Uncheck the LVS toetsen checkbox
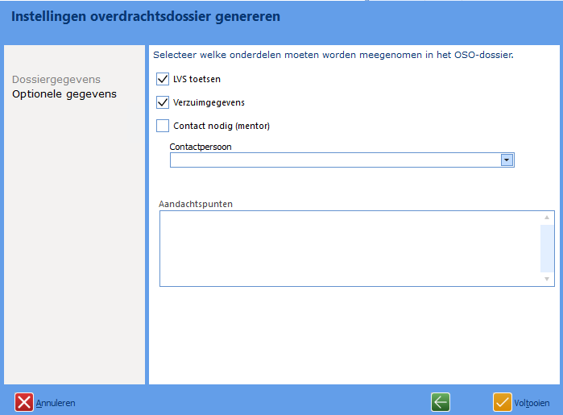Viewport: 563px width, 415px height. point(163,79)
